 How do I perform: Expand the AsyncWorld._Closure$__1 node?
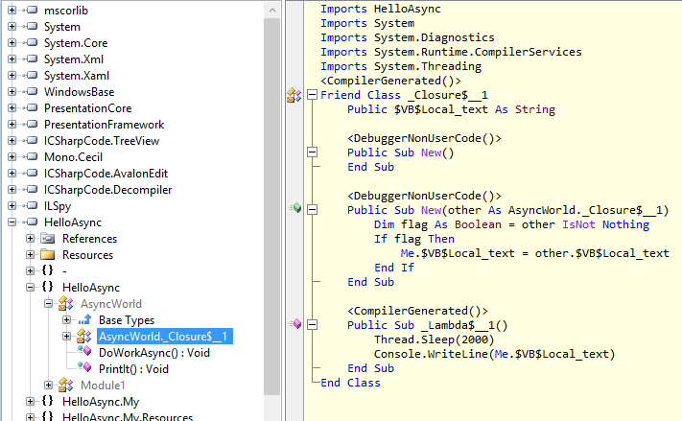[x=66, y=337]
